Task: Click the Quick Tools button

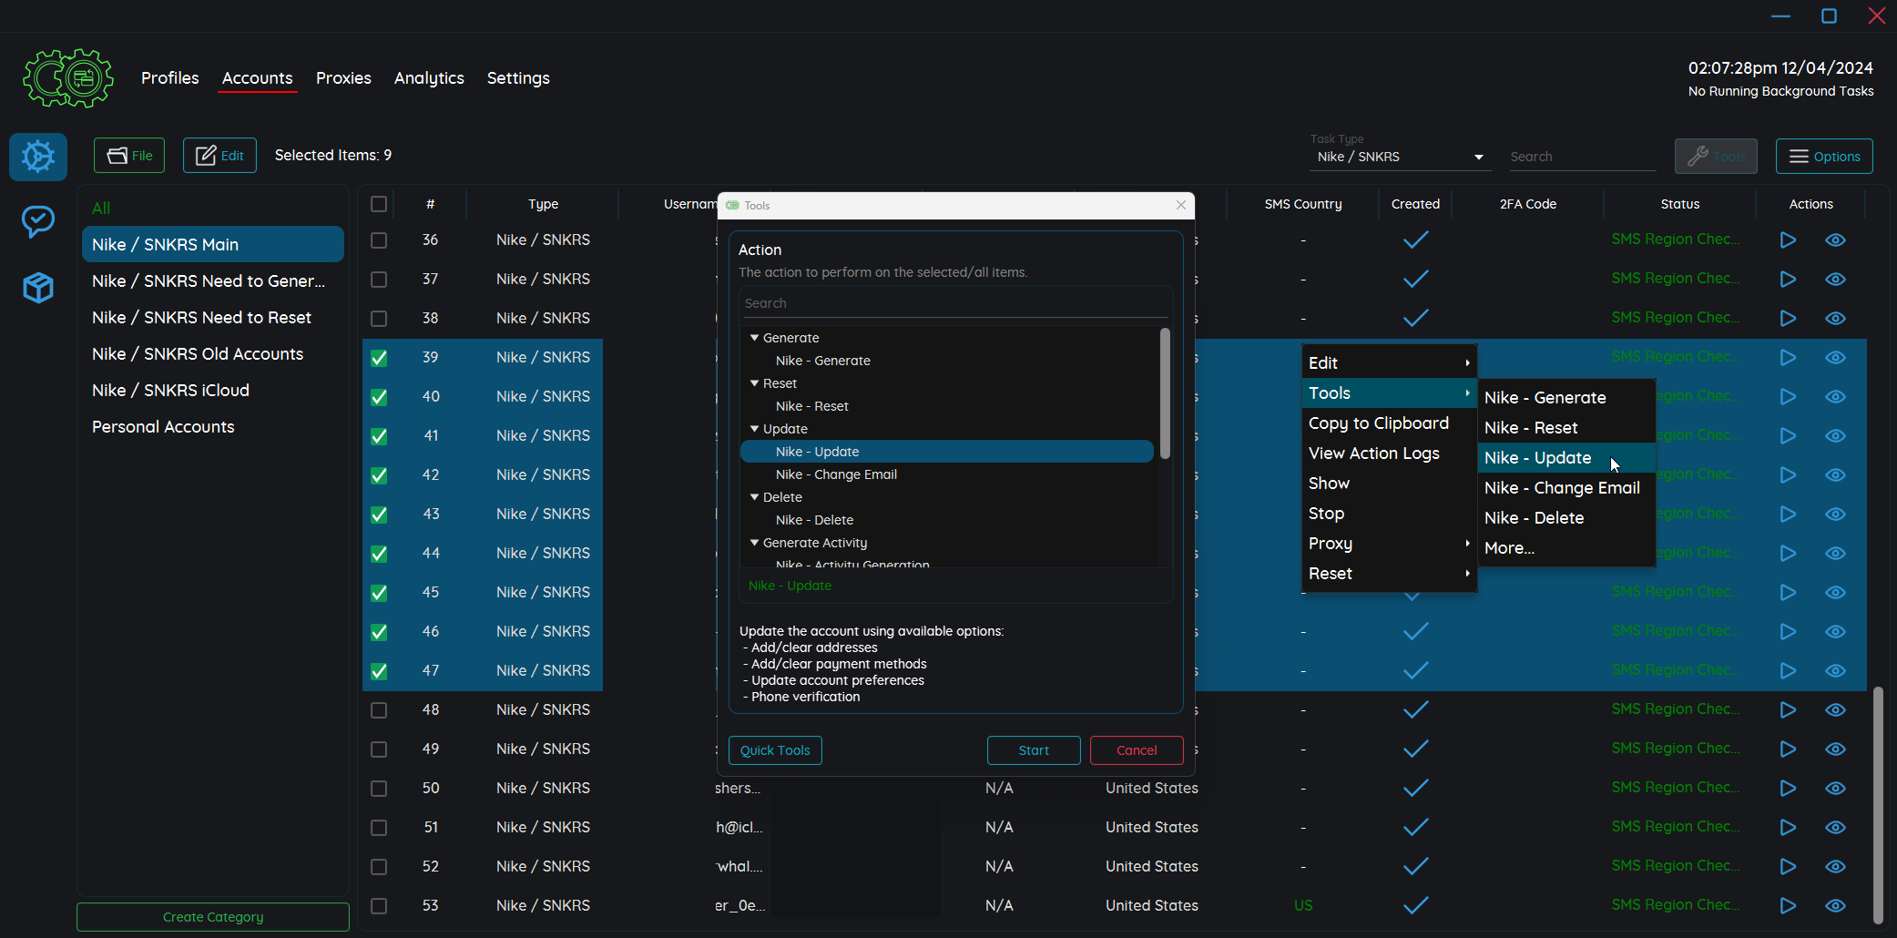Action: pos(775,750)
